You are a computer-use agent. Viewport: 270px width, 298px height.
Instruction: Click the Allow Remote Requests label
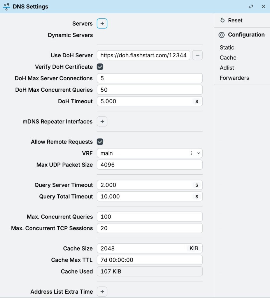point(62,142)
